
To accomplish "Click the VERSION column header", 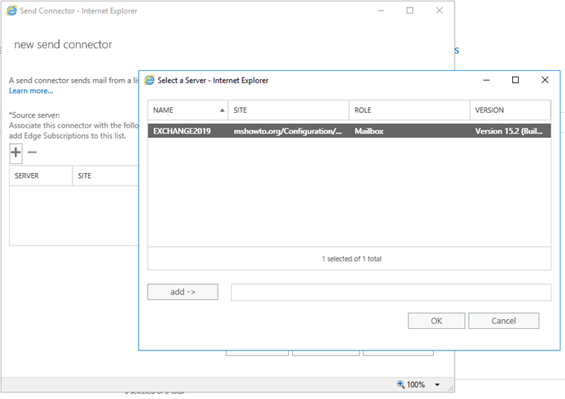I will click(x=511, y=110).
